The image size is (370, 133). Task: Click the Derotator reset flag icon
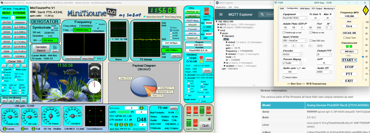[x=55, y=47]
